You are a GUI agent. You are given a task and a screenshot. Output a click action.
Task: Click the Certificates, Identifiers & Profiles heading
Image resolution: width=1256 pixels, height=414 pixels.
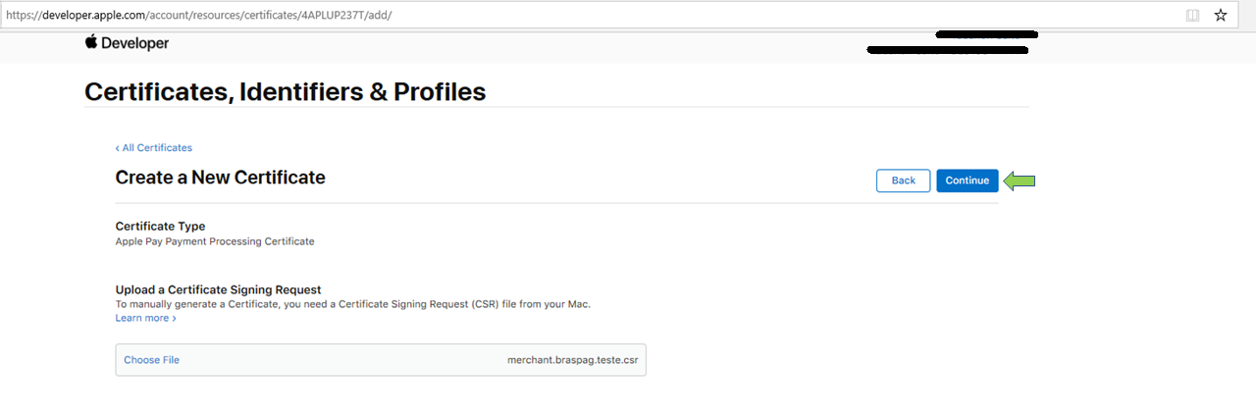tap(285, 92)
